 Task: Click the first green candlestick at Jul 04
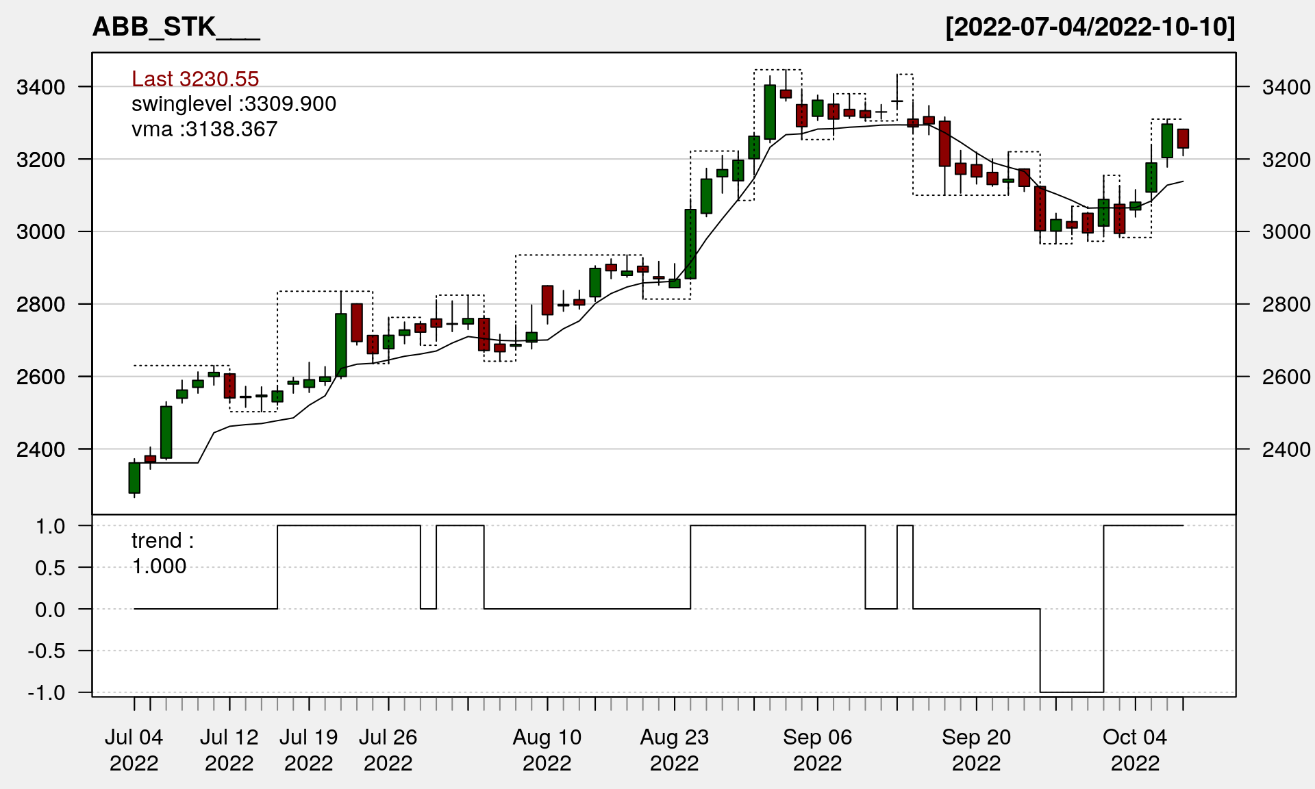point(134,478)
